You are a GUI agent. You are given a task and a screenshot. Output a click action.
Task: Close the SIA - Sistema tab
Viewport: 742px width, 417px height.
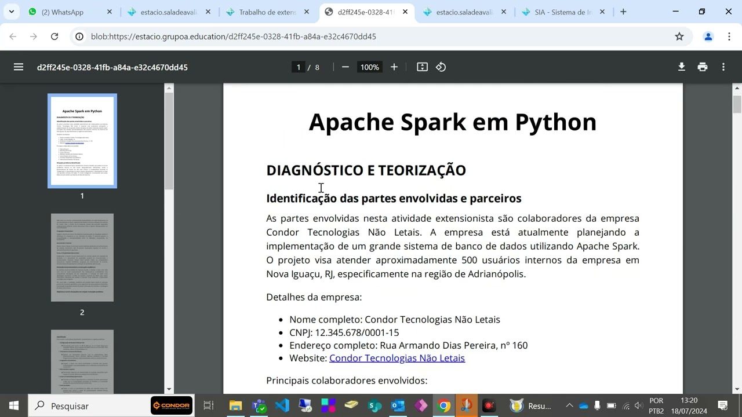pos(602,12)
